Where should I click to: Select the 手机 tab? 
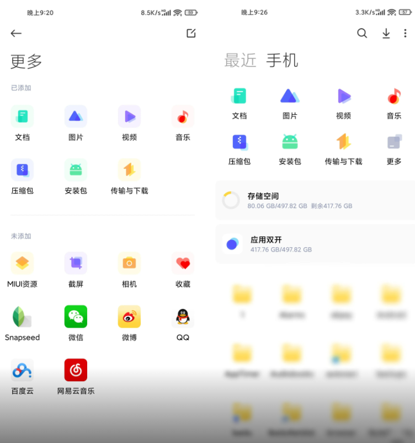click(x=282, y=60)
